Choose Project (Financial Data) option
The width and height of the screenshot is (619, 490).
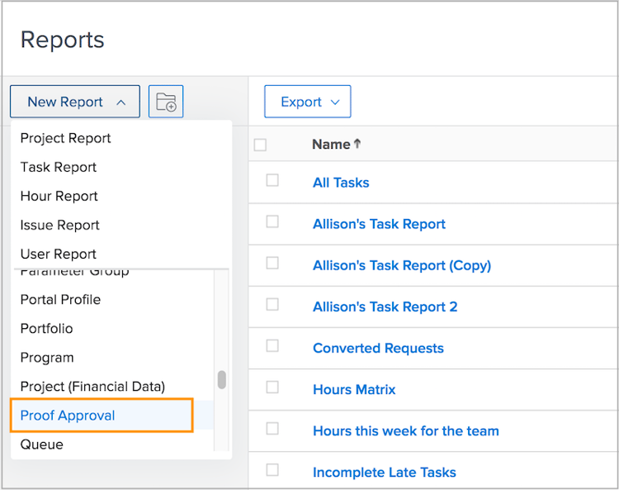[92, 387]
